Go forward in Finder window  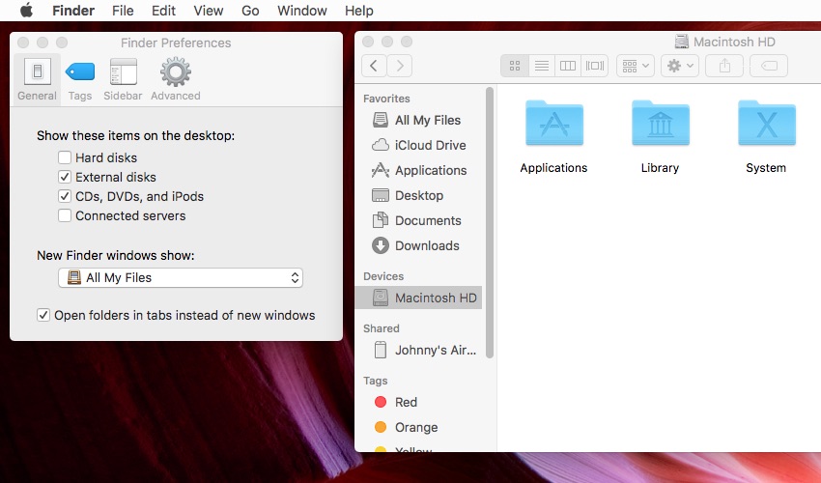(400, 66)
